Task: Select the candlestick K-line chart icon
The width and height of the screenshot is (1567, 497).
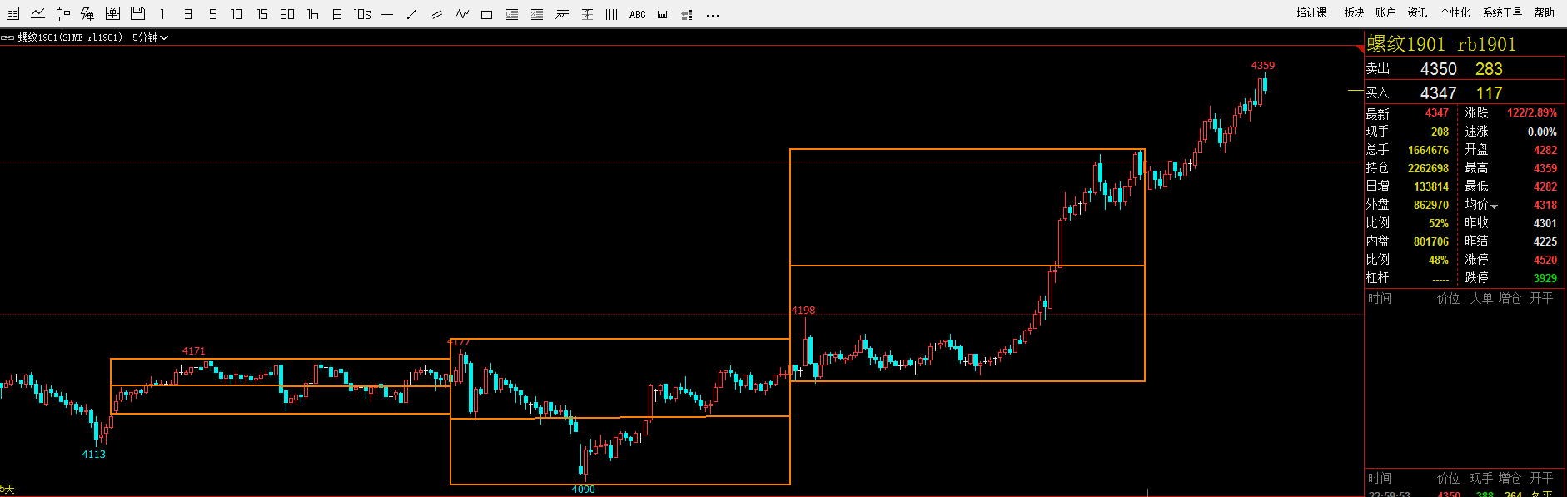Action: [63, 13]
